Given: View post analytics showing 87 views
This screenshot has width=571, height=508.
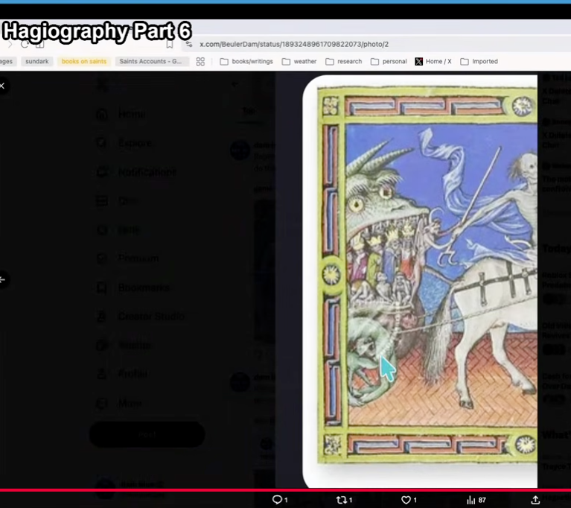Looking at the screenshot, I should [476, 500].
